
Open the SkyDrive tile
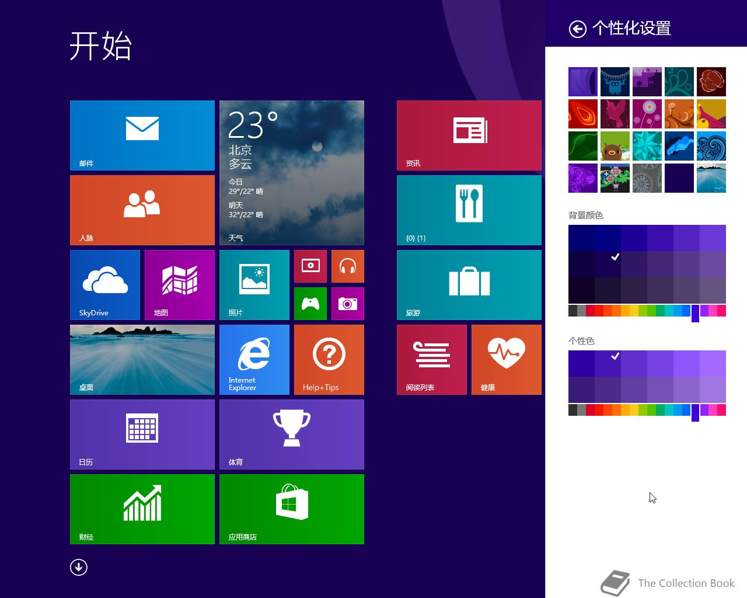105,285
